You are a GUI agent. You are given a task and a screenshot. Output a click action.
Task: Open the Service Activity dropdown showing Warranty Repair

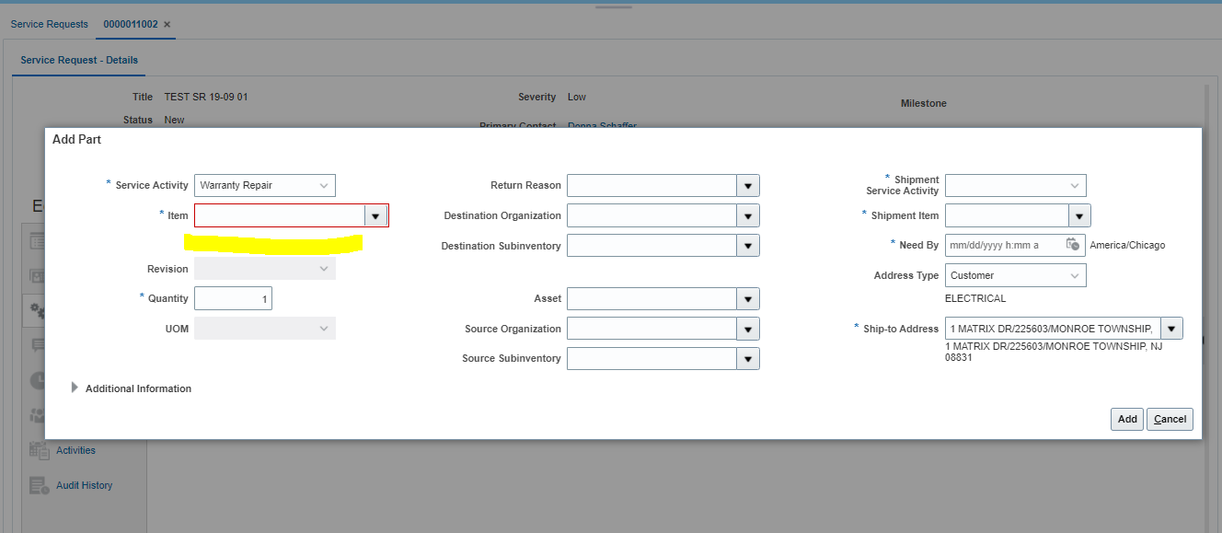[265, 185]
